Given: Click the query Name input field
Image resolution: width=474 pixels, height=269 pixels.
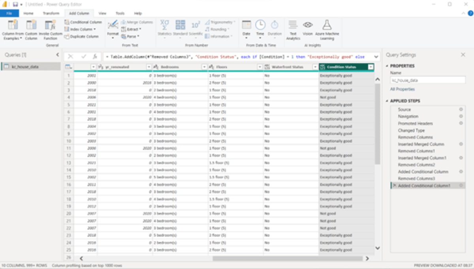Looking at the screenshot, I should 428,80.
